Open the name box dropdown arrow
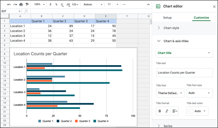This screenshot has width=218, height=128. click(19, 11)
